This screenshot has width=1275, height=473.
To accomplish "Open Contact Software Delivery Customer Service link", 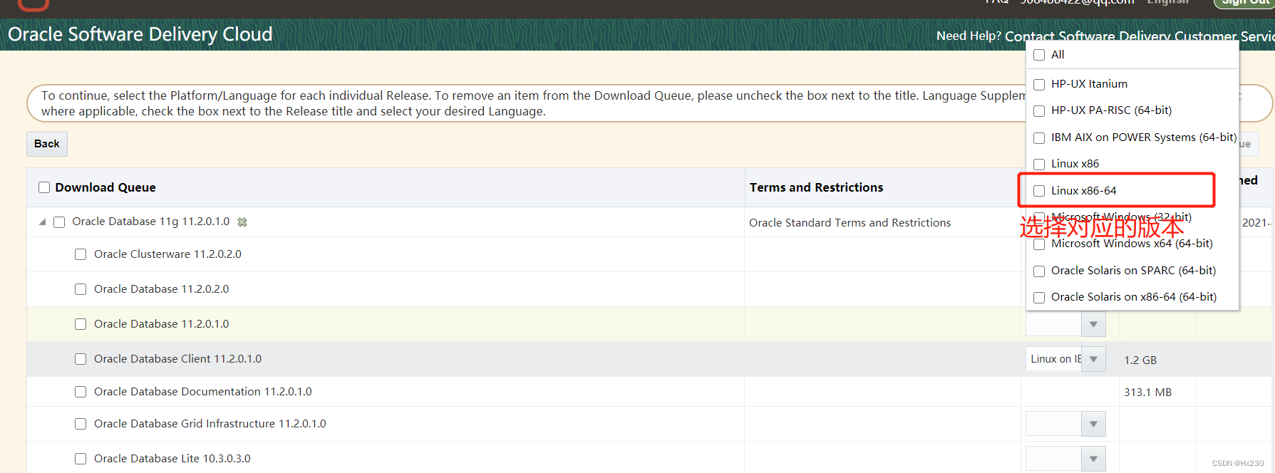I will tap(1140, 36).
